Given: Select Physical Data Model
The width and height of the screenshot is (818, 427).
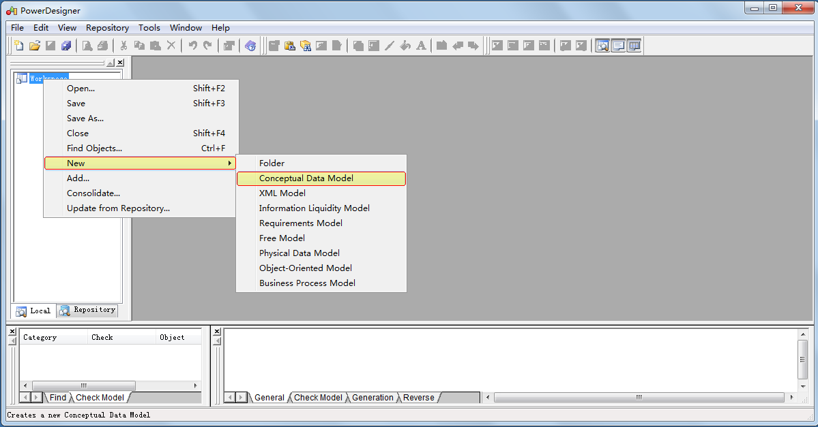Looking at the screenshot, I should pos(321,253).
